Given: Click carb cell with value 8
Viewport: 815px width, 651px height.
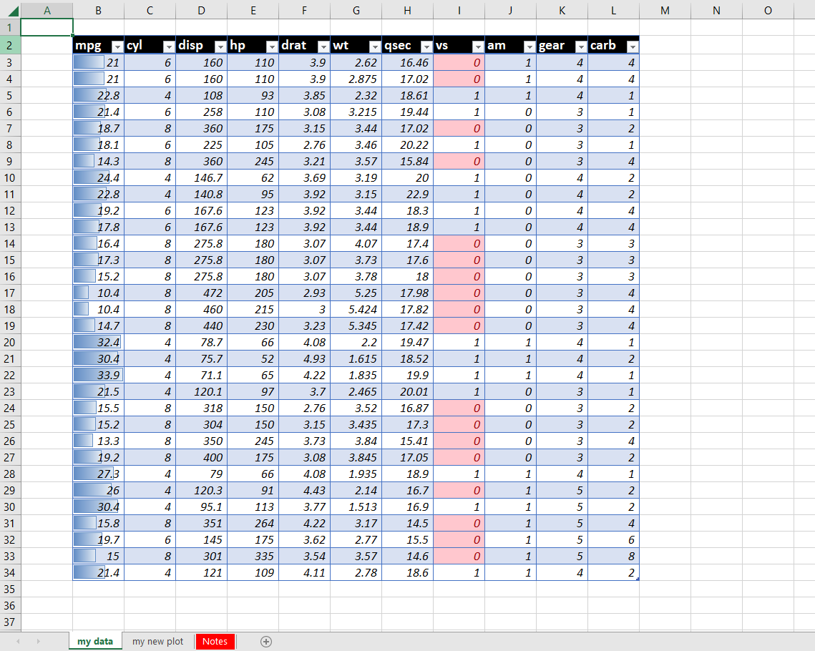Looking at the screenshot, I should [x=613, y=556].
